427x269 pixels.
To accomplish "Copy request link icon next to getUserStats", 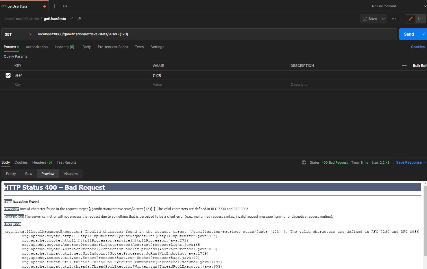I will coord(79,19).
